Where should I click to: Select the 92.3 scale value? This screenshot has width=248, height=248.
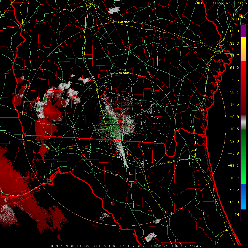(x=234, y=43)
